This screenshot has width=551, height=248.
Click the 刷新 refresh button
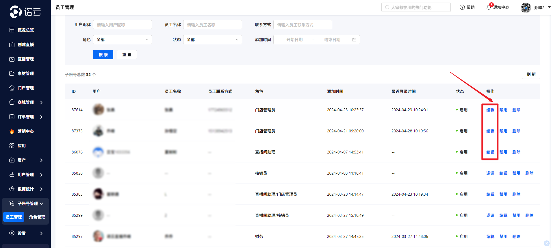pos(531,74)
